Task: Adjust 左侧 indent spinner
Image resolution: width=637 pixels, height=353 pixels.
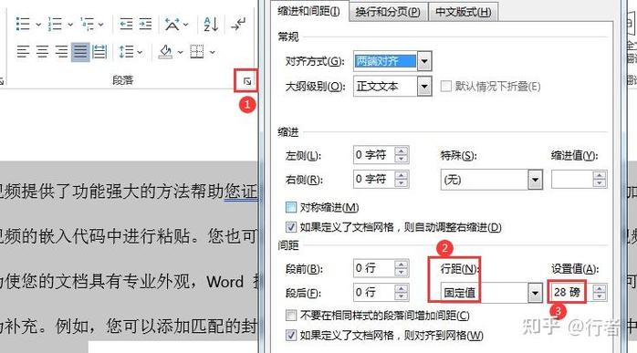Action: [x=402, y=155]
